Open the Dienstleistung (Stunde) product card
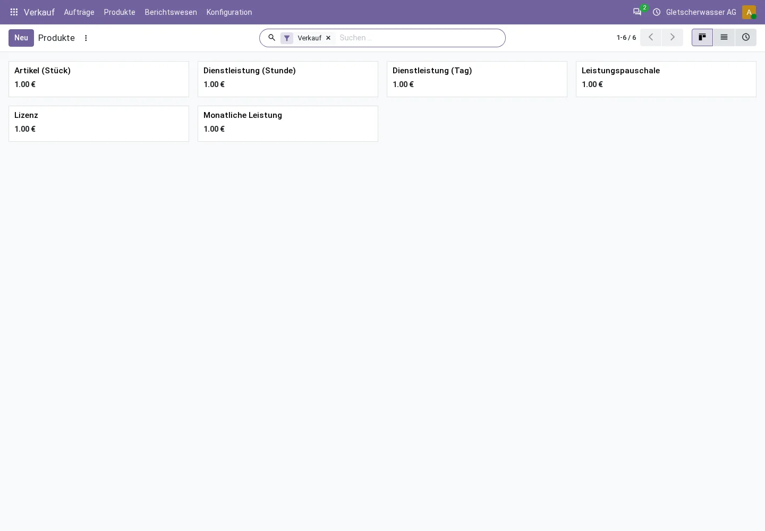 tap(288, 79)
